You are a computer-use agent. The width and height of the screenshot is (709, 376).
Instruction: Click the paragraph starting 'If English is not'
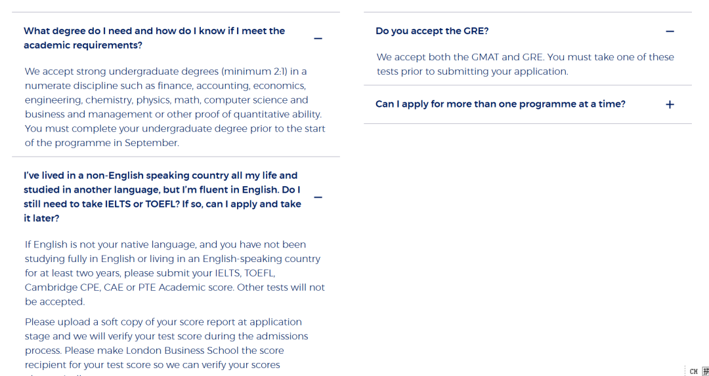175,273
